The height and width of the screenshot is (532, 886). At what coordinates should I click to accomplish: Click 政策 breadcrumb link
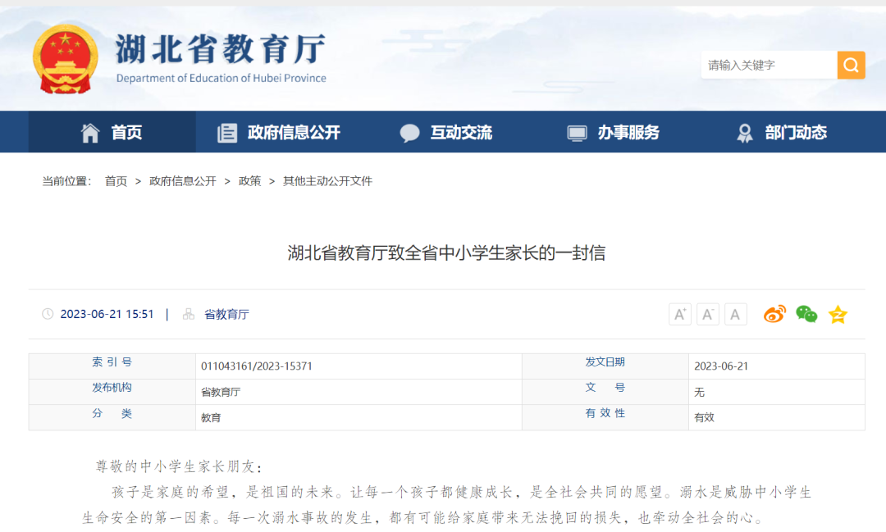[x=249, y=181]
